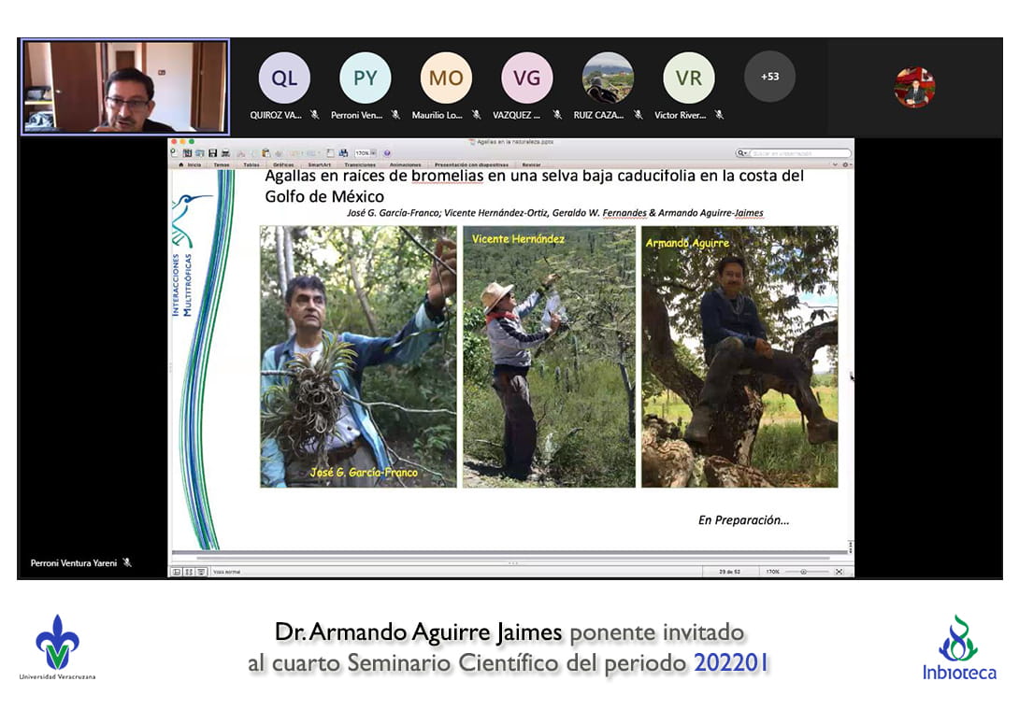This screenshot has height=710, width=1019.
Task: Start slideshow view icon in status bar
Action: click(x=201, y=571)
